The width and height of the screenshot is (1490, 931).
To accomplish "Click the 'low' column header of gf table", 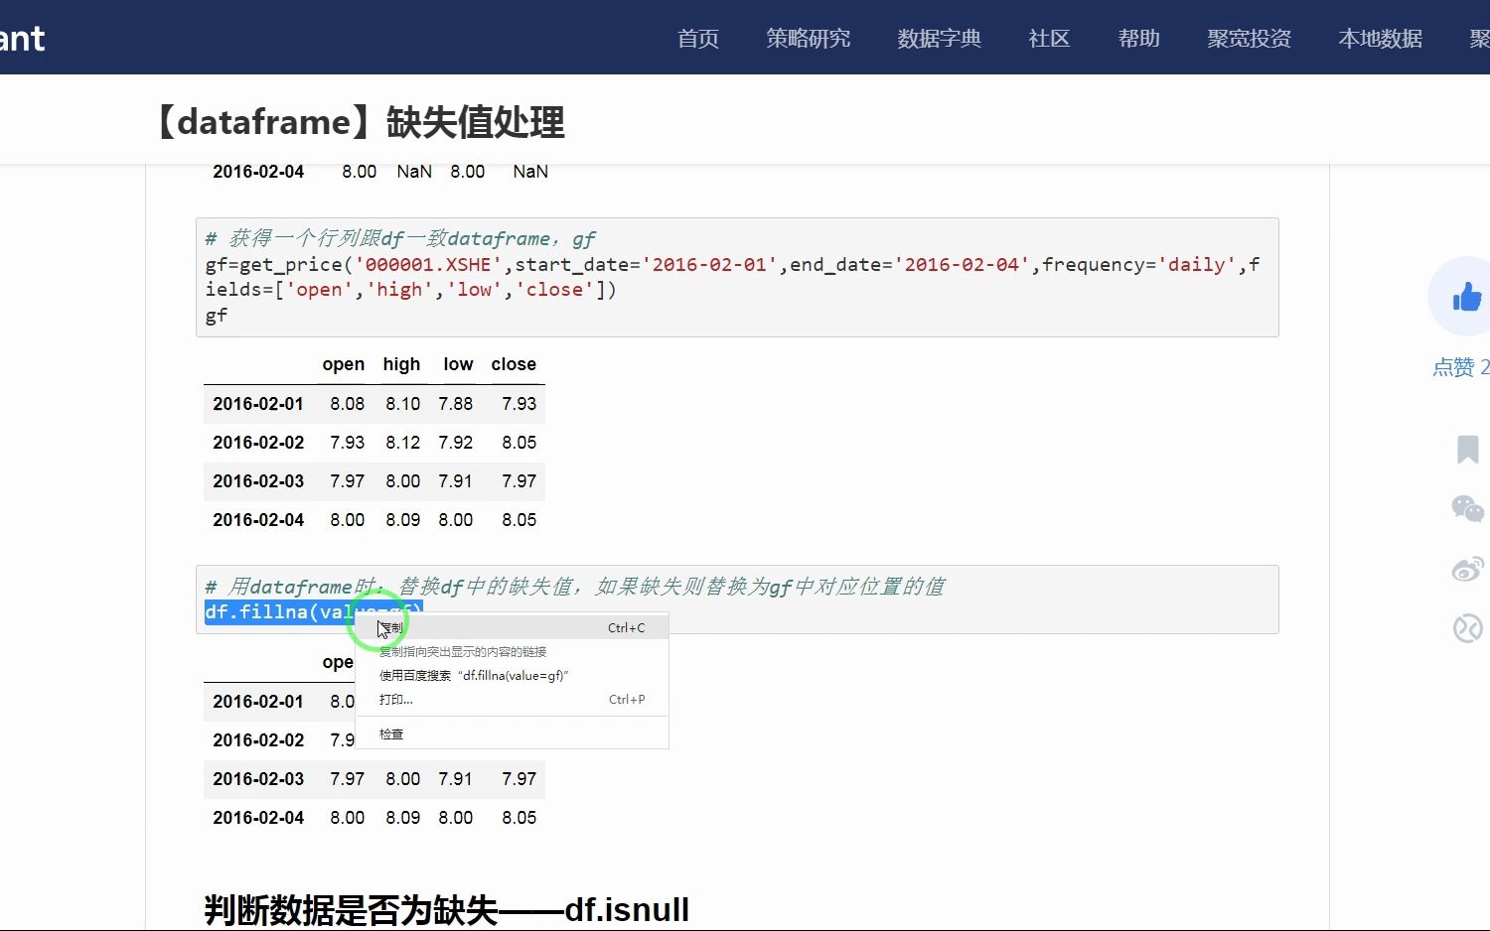I will click(458, 364).
